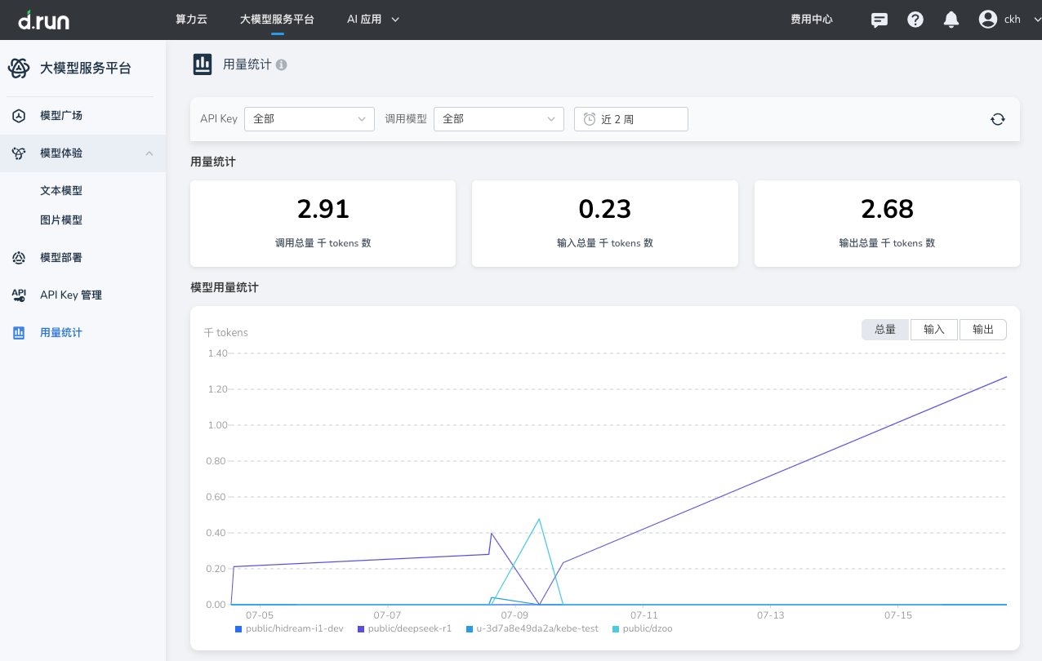Click the refresh icon in filter bar

click(x=997, y=119)
